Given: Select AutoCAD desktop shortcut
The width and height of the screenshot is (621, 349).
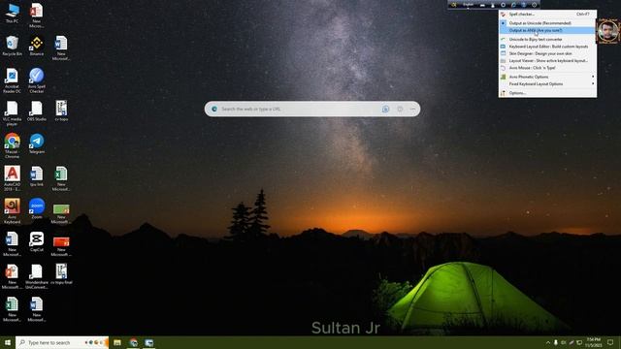Looking at the screenshot, I should click(12, 178).
